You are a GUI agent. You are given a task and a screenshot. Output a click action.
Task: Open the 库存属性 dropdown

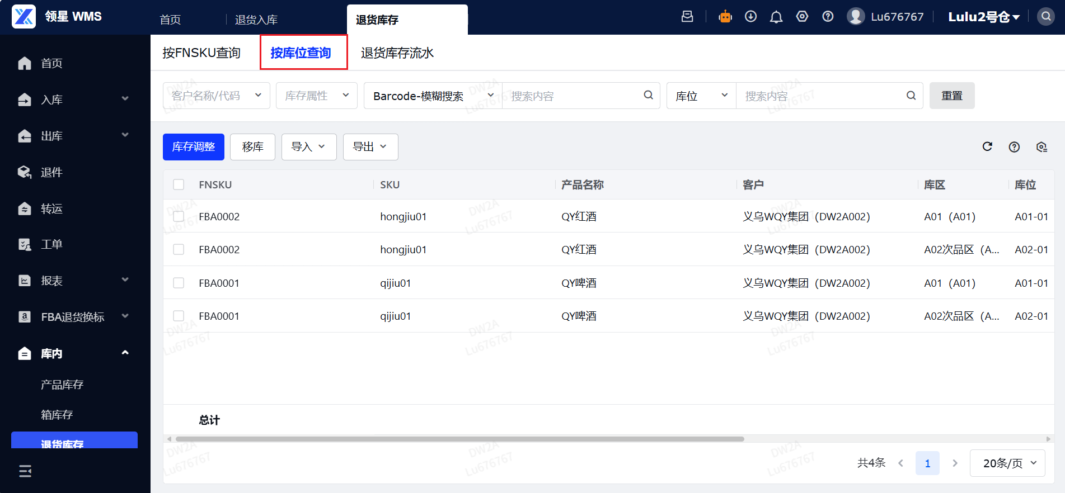(317, 96)
